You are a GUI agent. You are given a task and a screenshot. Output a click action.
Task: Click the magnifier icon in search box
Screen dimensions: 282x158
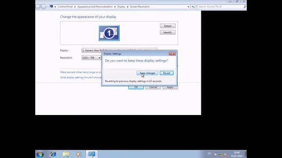pos(245,7)
